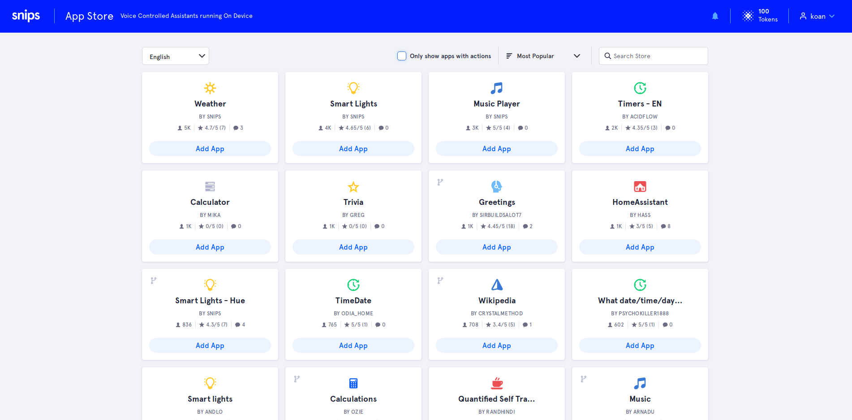Viewport: 852px width, 420px height.
Task: Click the Quantified Self coffee cup icon
Action: tap(497, 383)
